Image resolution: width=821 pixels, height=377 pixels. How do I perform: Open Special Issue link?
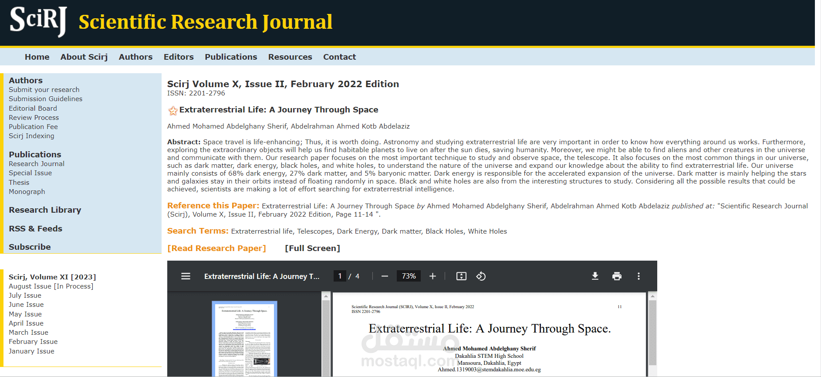(30, 173)
